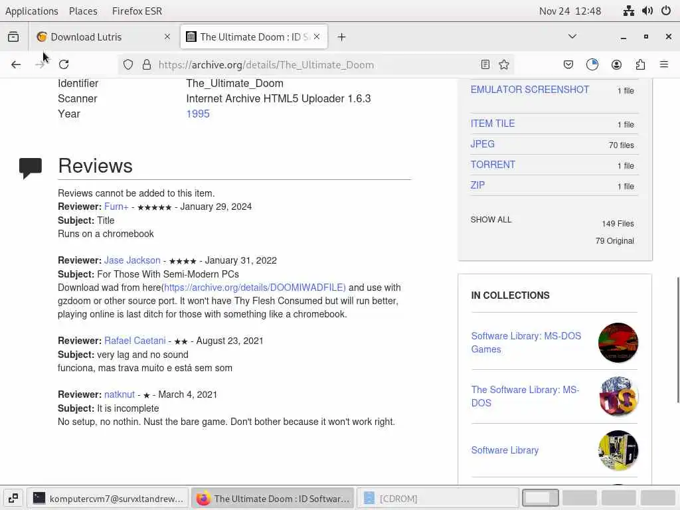The image size is (680, 510).
Task: Open reviewer Furn+ profile link
Action: pyautogui.click(x=116, y=207)
